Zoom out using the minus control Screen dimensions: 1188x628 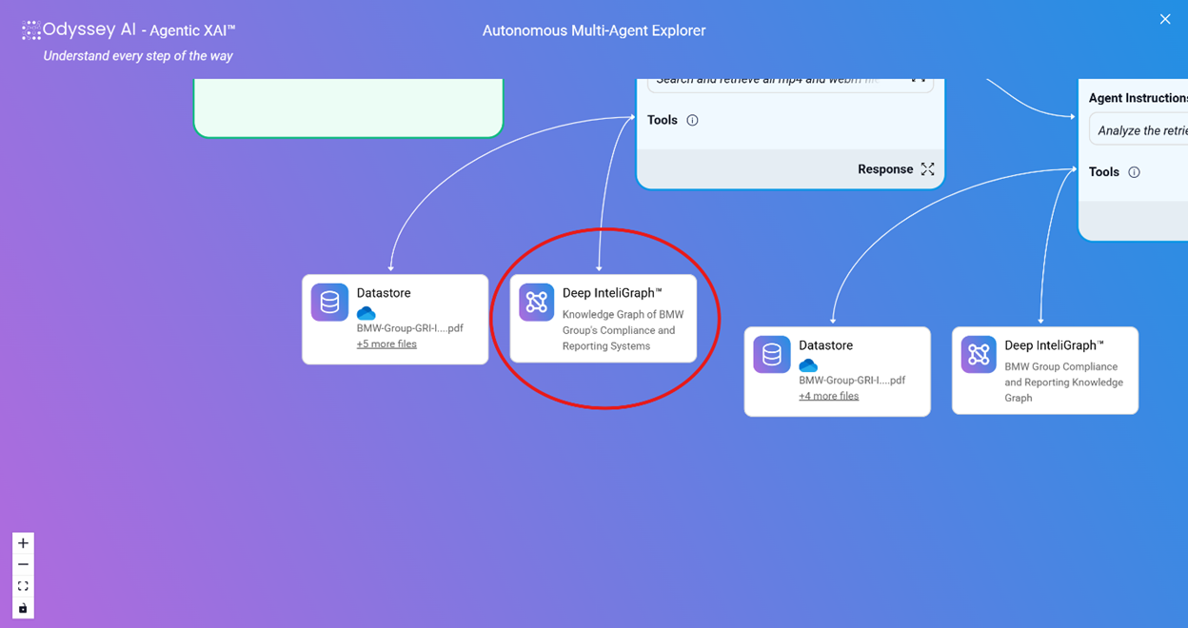pos(23,565)
